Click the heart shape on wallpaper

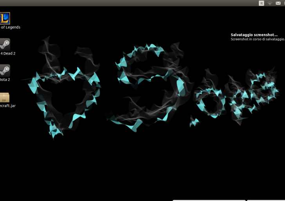click(x=65, y=100)
